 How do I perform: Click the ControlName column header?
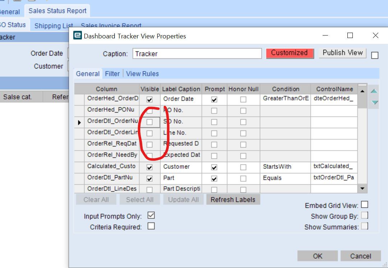coord(334,89)
